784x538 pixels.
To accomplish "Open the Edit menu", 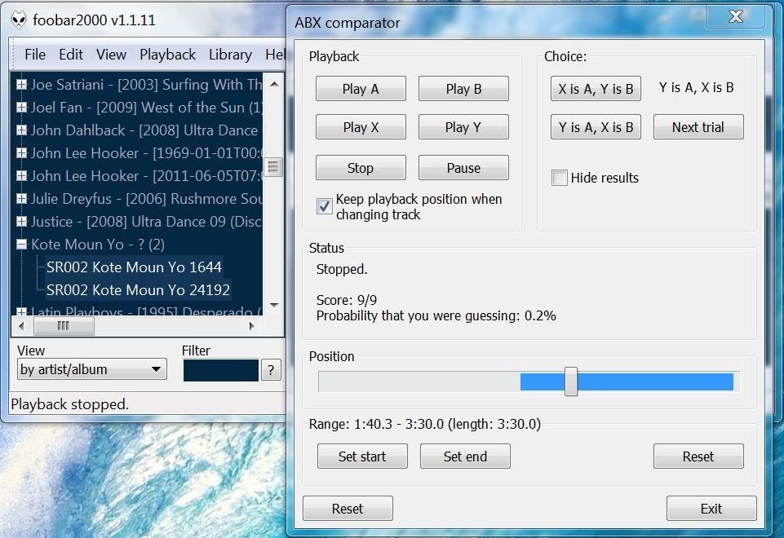I will click(x=71, y=55).
